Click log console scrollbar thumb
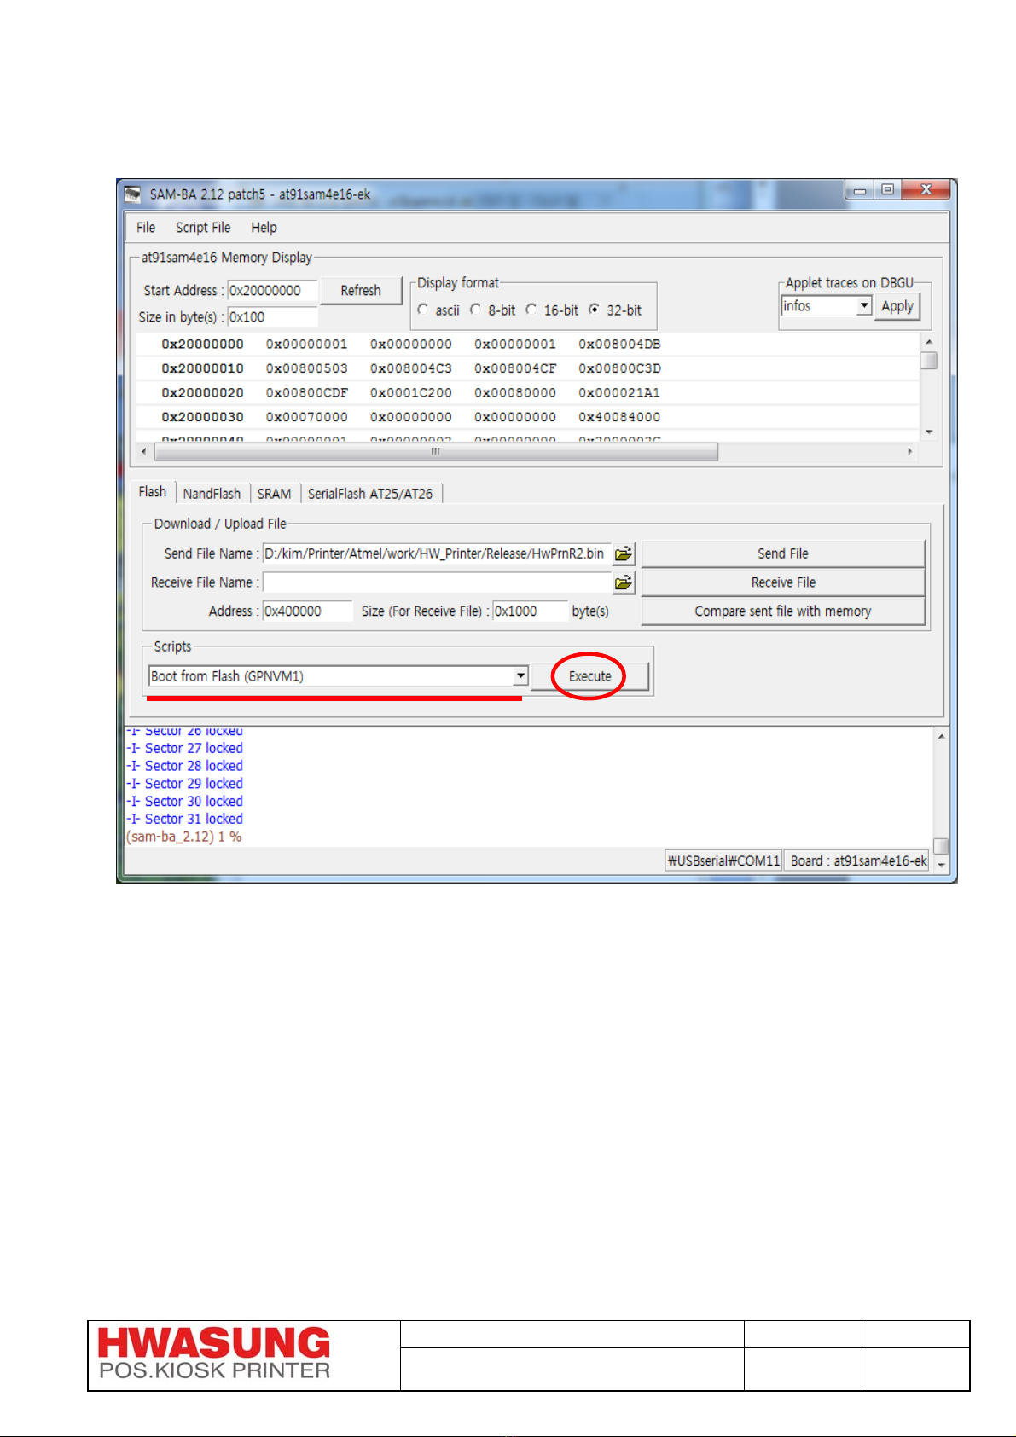Image resolution: width=1016 pixels, height=1437 pixels. (941, 846)
